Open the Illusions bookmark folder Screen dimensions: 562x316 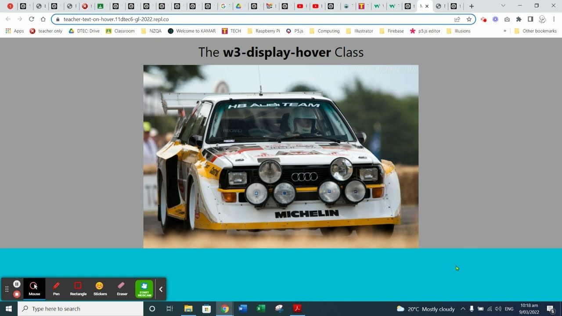click(x=458, y=31)
